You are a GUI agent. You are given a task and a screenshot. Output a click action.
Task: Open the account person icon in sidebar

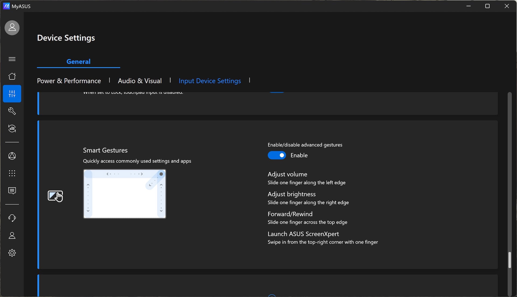click(12, 236)
